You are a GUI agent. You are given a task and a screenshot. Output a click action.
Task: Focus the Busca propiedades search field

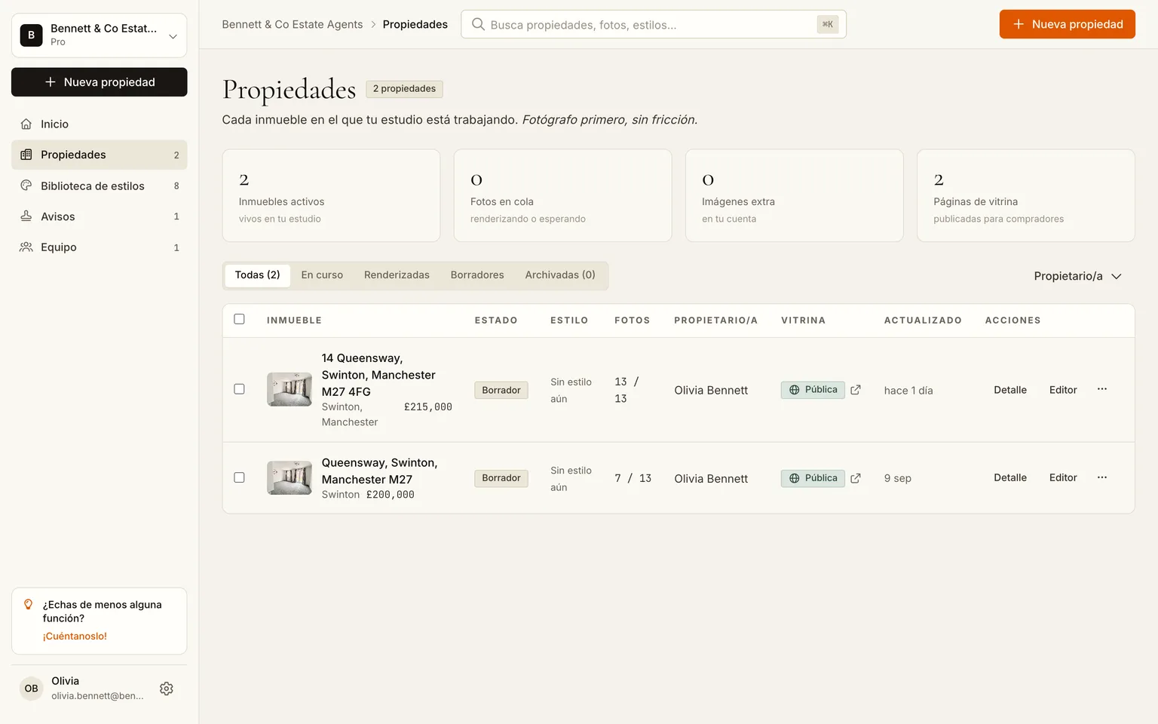[653, 24]
